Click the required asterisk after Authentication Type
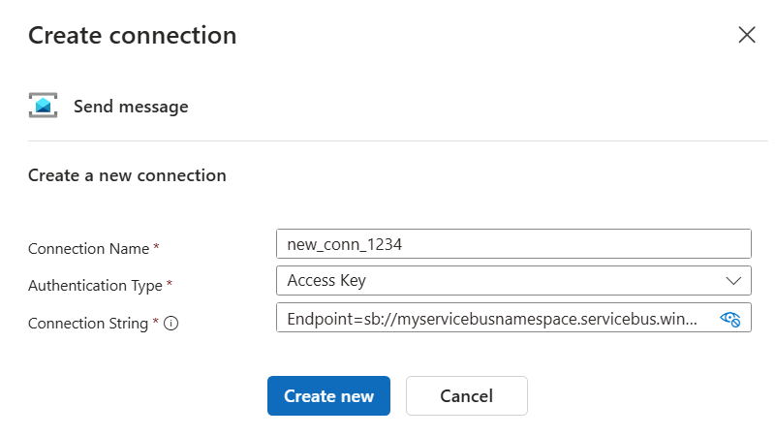Image resolution: width=775 pixels, height=436 pixels. [170, 285]
